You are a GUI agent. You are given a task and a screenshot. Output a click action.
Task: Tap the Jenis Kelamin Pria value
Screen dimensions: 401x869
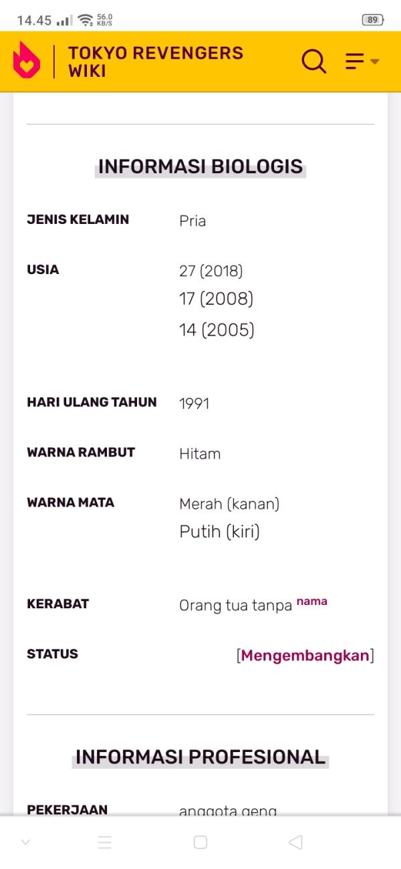point(192,221)
